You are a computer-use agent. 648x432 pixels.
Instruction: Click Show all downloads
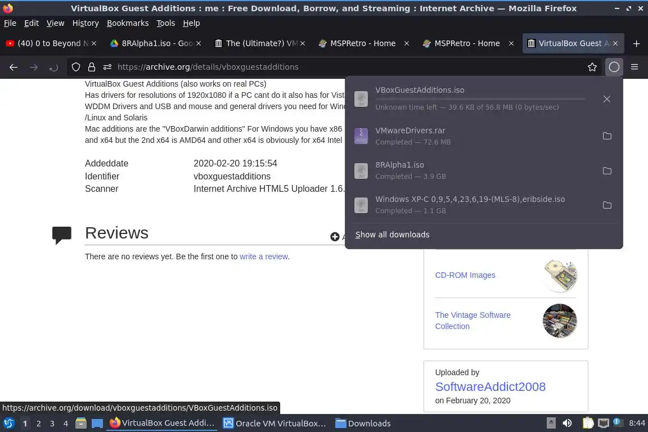392,235
